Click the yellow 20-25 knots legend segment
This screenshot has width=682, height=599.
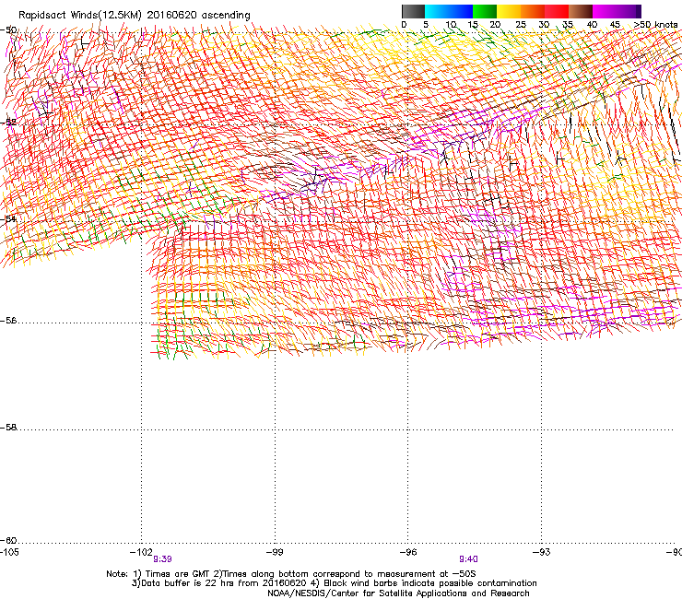pyautogui.click(x=509, y=11)
